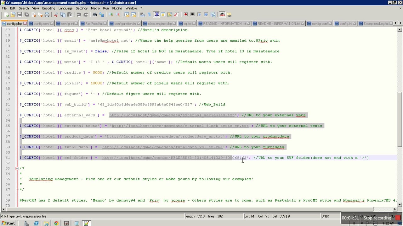Toggle show all characters pilcrow button
The height and width of the screenshot is (226, 403).
tap(149, 14)
